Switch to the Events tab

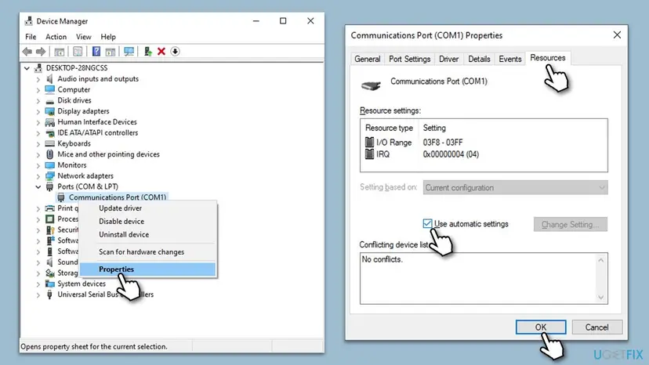[510, 60]
